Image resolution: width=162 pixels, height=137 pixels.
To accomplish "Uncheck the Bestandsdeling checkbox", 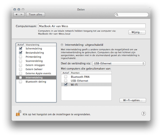I will (x=21, y=53).
